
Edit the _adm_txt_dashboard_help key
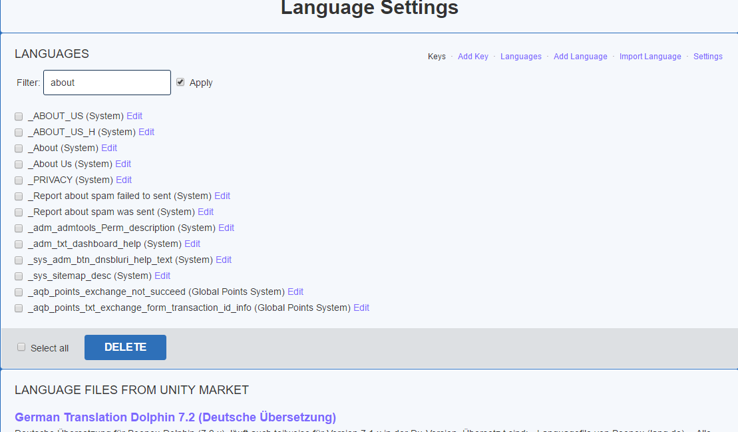coord(192,244)
